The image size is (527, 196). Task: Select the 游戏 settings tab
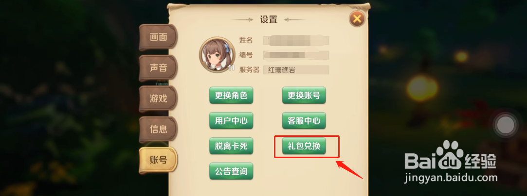[x=158, y=99]
